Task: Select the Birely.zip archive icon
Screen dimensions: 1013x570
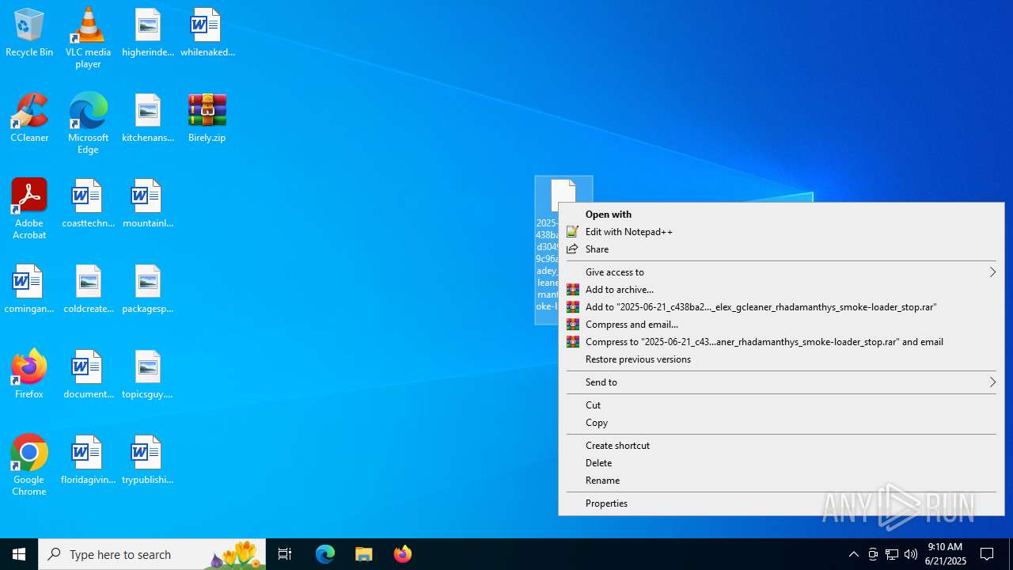Action: point(207,119)
